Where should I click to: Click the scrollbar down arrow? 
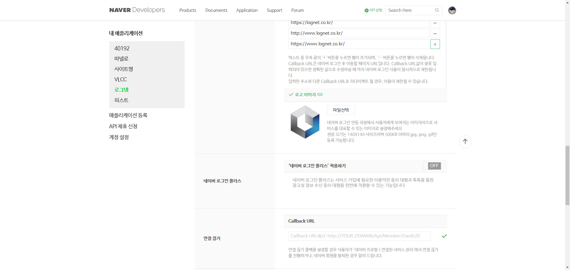point(567,267)
